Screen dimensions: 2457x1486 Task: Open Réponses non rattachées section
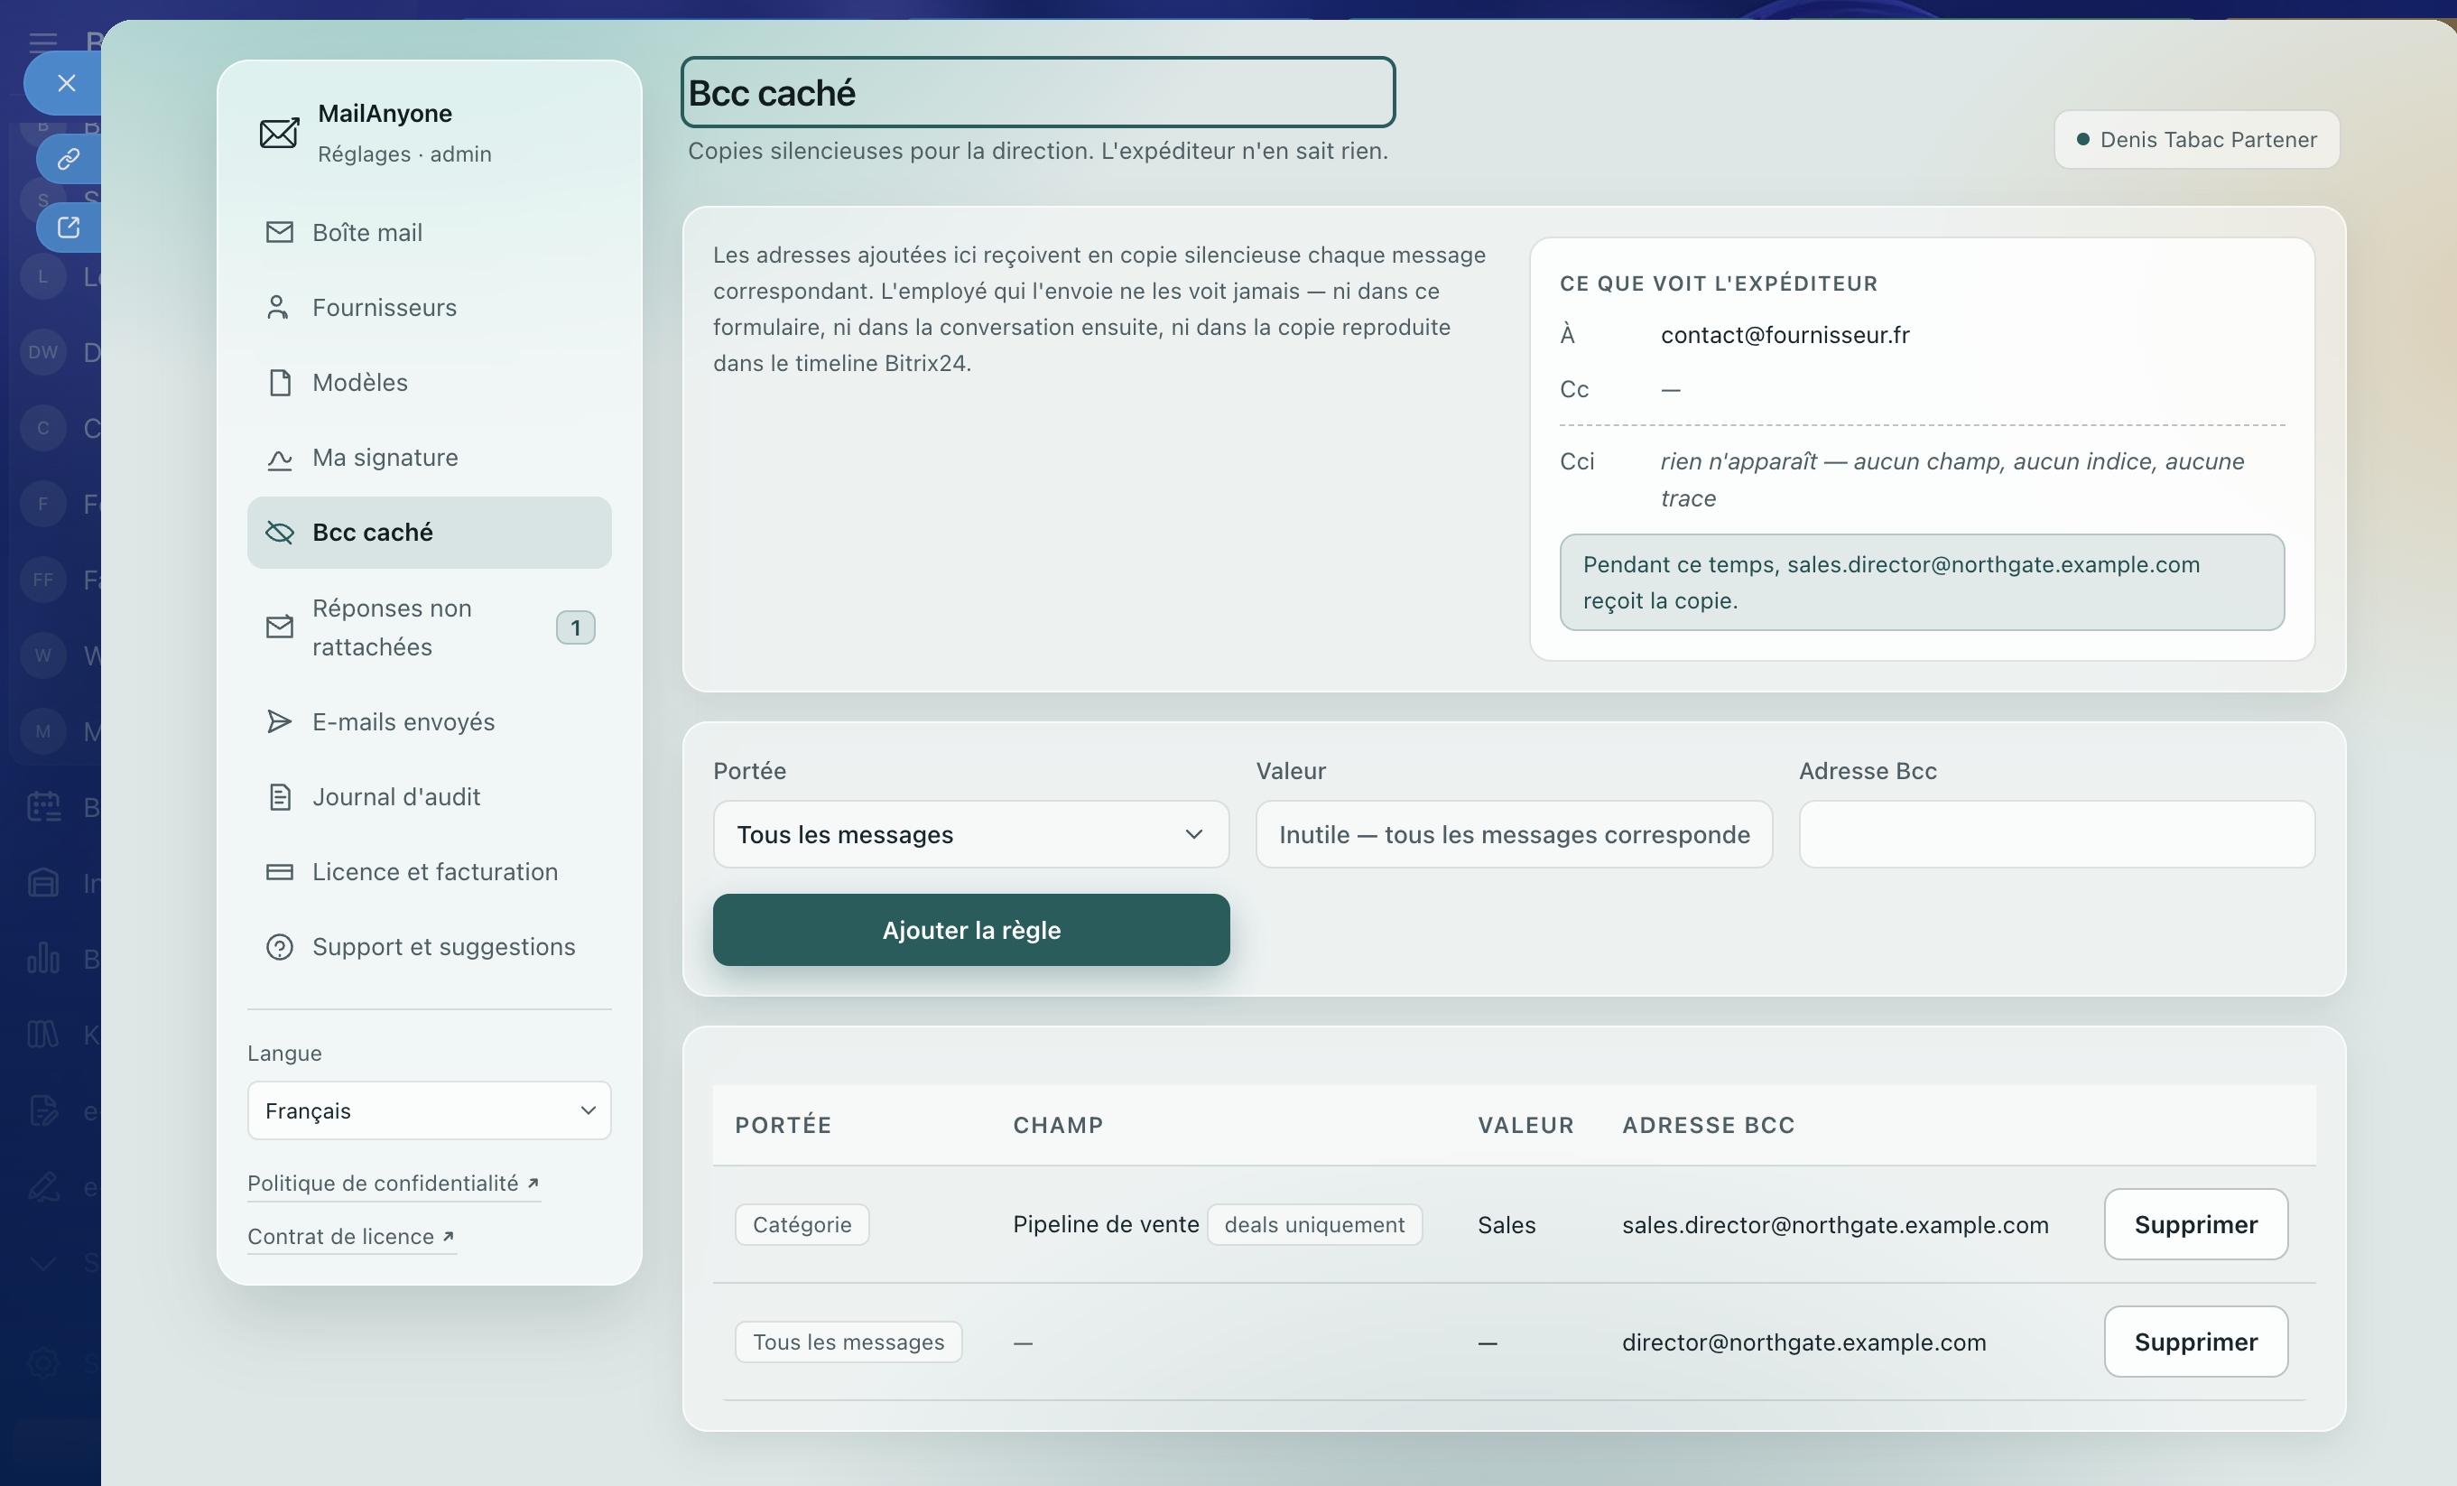pos(429,627)
